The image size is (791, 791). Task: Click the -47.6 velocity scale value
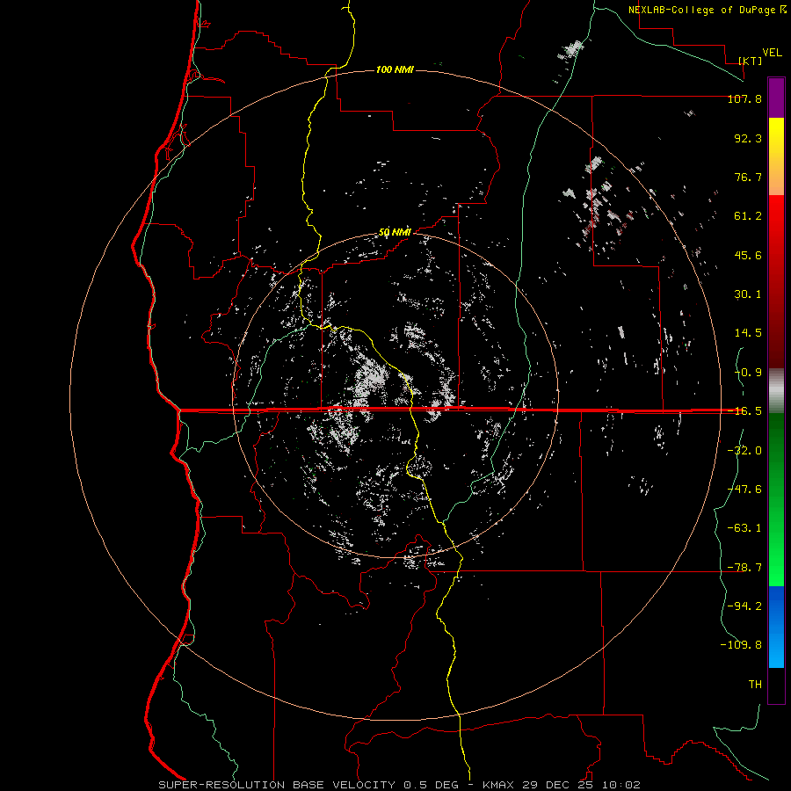(744, 490)
